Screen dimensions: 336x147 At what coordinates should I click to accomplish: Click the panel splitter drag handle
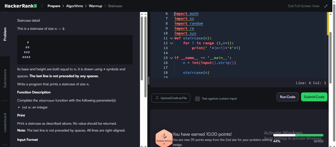pos(149,81)
